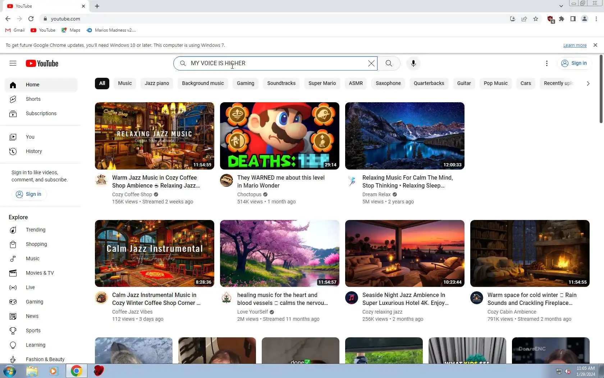
Task: Click the YouTube logo
Action: tap(42, 63)
